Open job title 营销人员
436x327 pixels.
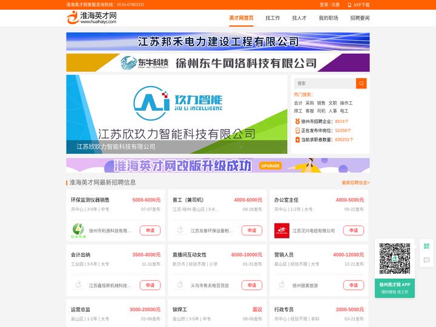click(284, 255)
